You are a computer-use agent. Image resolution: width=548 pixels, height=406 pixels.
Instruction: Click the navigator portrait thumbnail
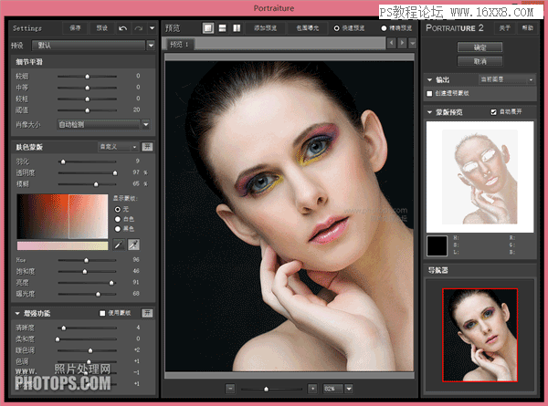(x=479, y=335)
